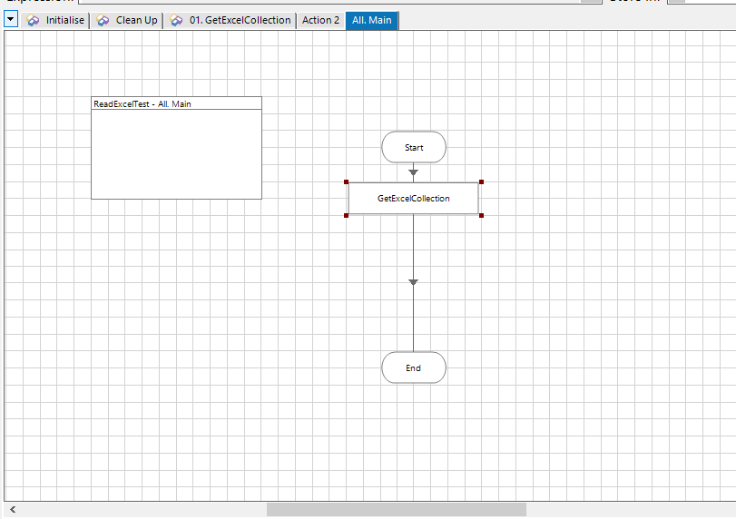
Task: Click the horizontal scrollbar thumb
Action: pos(397,510)
